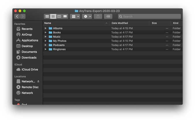
Task: Expand the Podcasts folder
Action: (x=46, y=45)
